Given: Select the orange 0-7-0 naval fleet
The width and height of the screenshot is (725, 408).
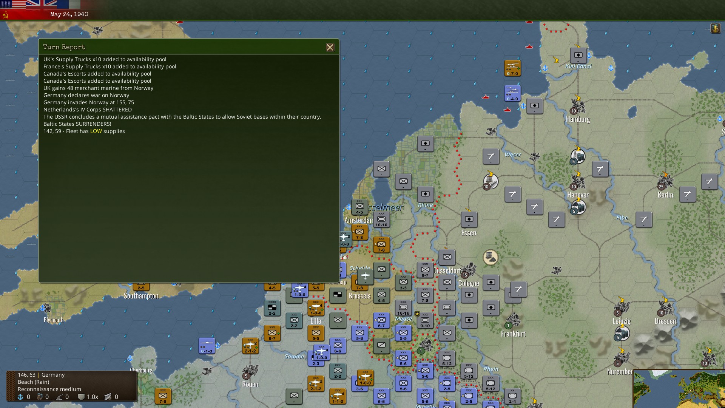Looking at the screenshot, I should pos(512,68).
